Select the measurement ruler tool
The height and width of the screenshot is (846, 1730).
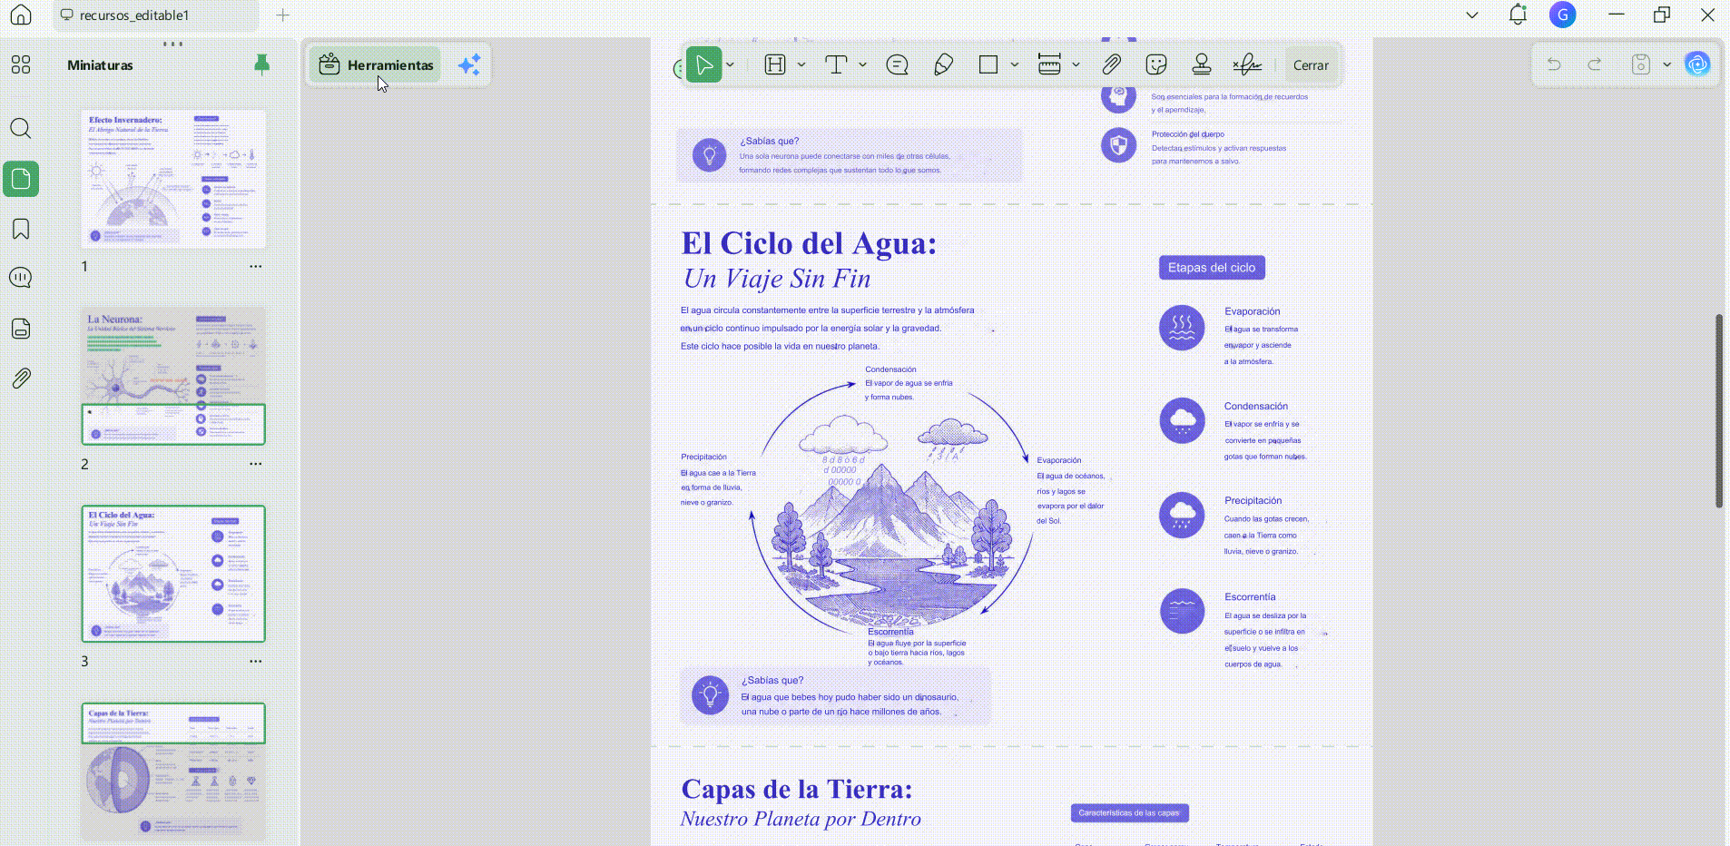1049,64
